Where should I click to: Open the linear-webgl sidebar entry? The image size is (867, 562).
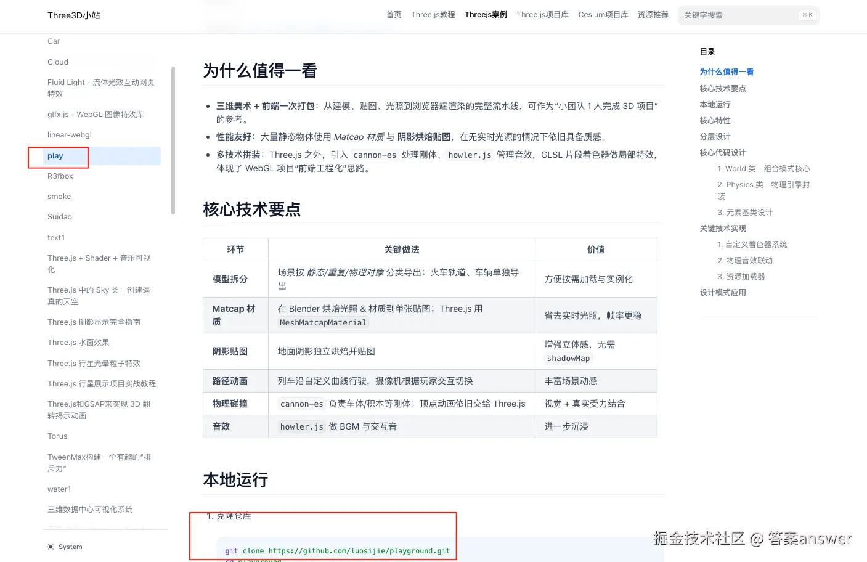pyautogui.click(x=70, y=135)
